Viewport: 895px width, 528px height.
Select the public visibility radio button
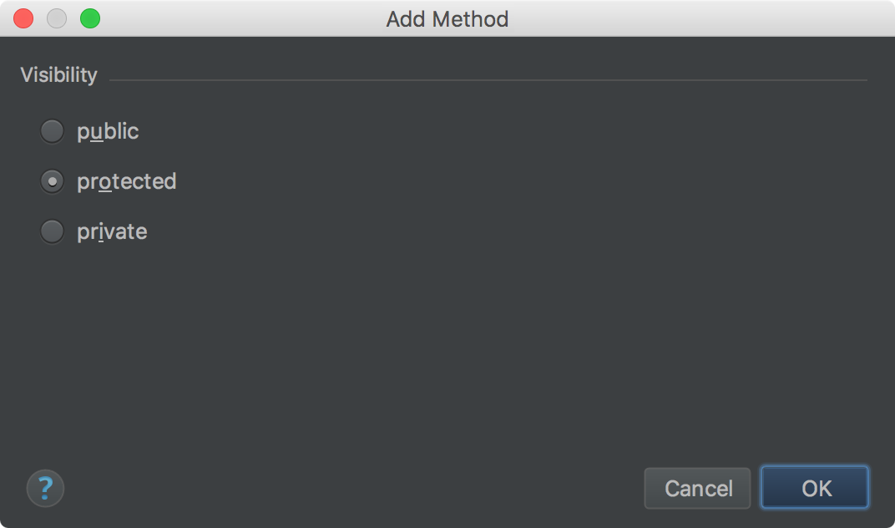[52, 131]
